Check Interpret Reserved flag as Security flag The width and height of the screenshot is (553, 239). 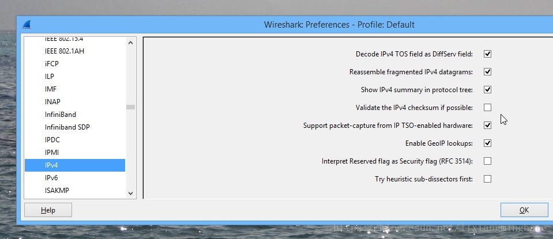[487, 161]
